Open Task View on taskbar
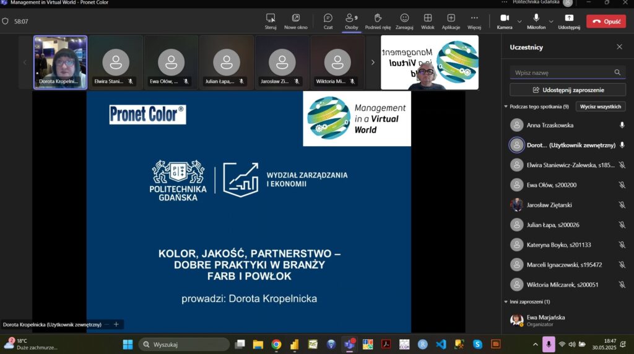Image resolution: width=634 pixels, height=354 pixels. click(x=240, y=344)
